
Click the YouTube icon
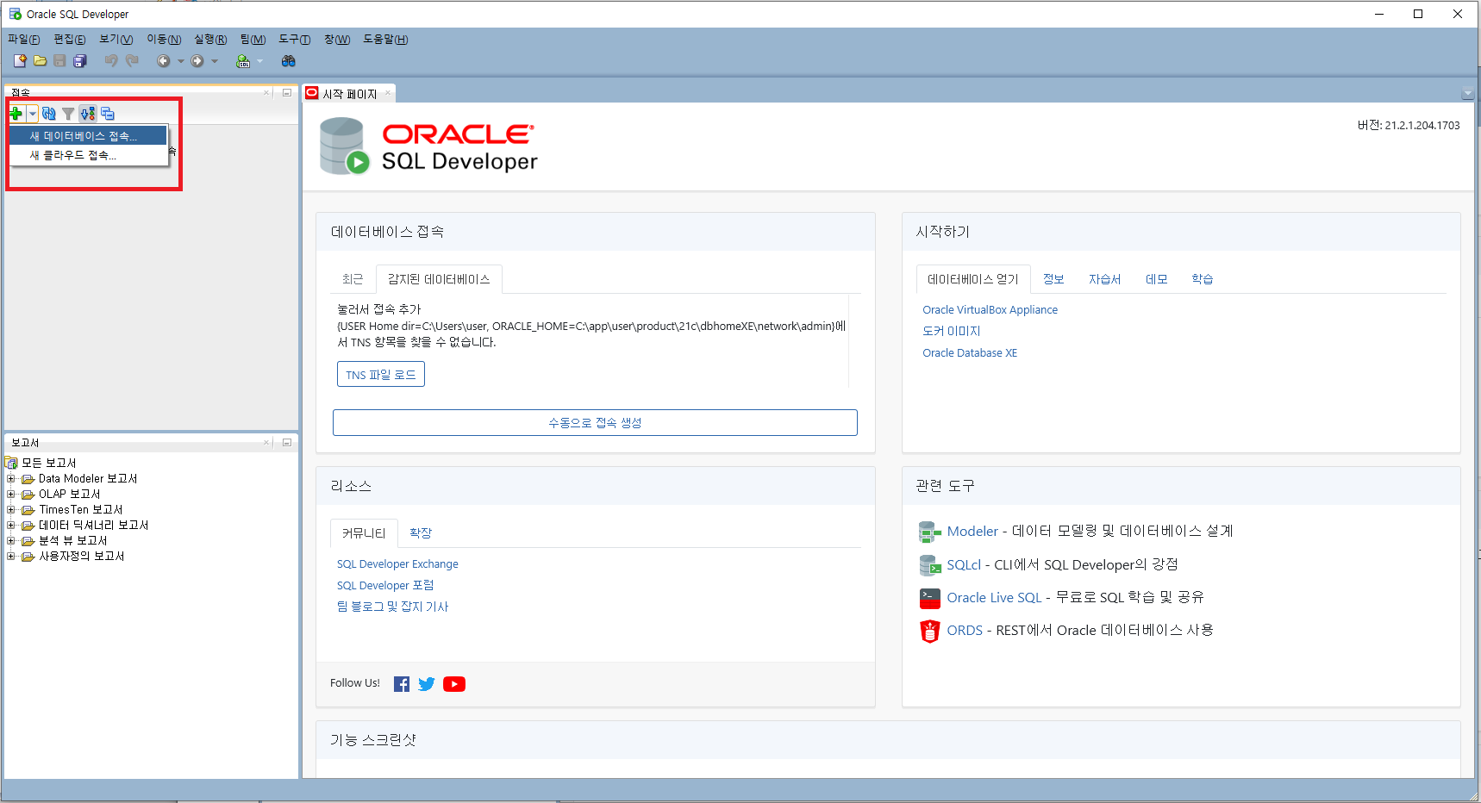pyautogui.click(x=454, y=684)
